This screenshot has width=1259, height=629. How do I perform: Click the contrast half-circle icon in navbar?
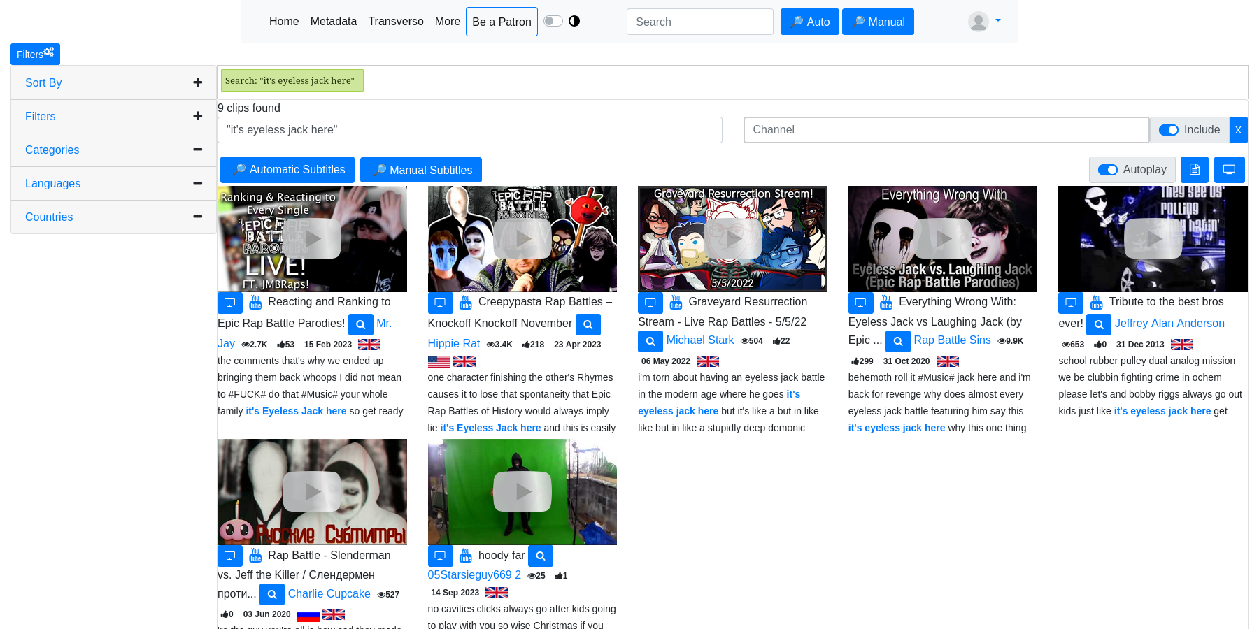pos(574,21)
